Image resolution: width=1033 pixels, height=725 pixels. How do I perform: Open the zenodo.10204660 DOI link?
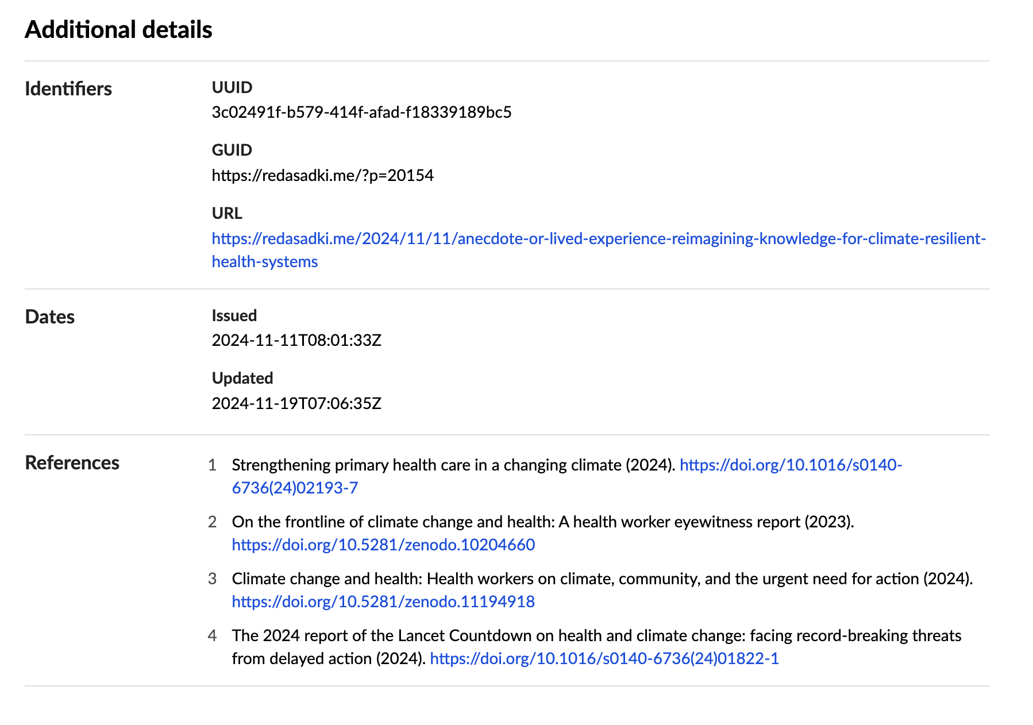click(383, 545)
